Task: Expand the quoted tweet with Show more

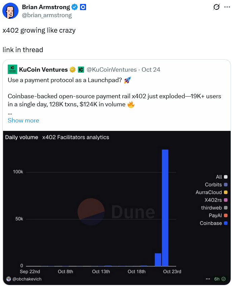Action: 23,120
